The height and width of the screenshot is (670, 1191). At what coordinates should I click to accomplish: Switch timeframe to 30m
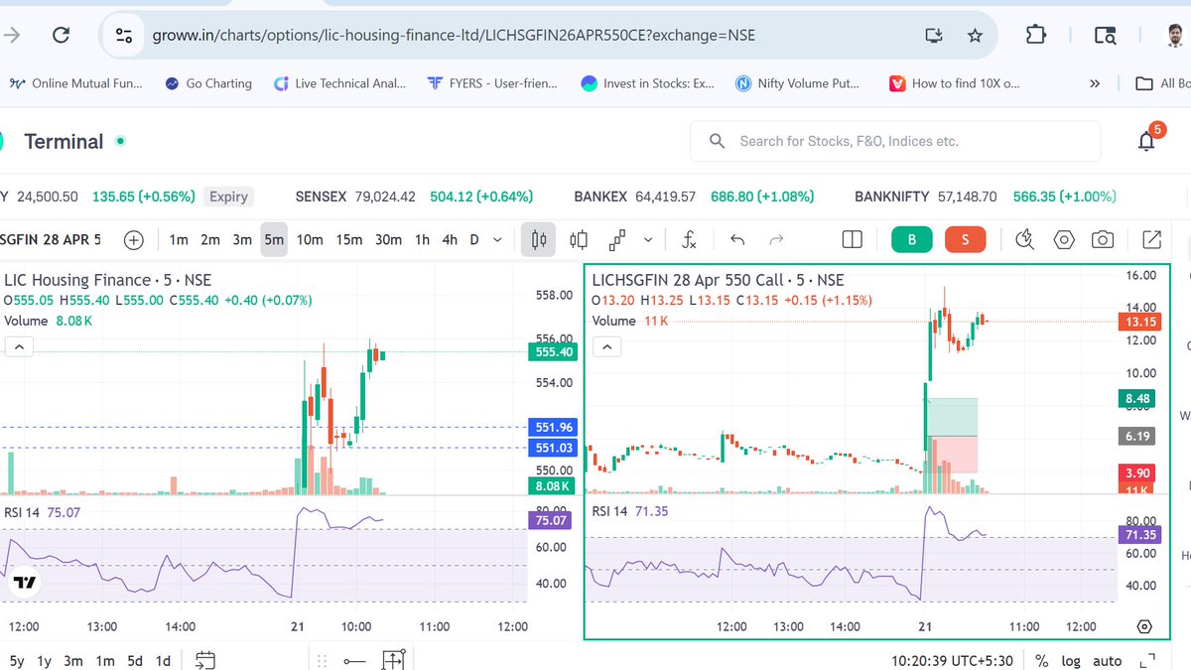[388, 239]
